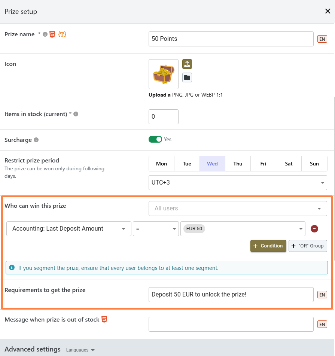Click the {T} template tag icon
Screen dimensions: 335x356
(x=62, y=34)
